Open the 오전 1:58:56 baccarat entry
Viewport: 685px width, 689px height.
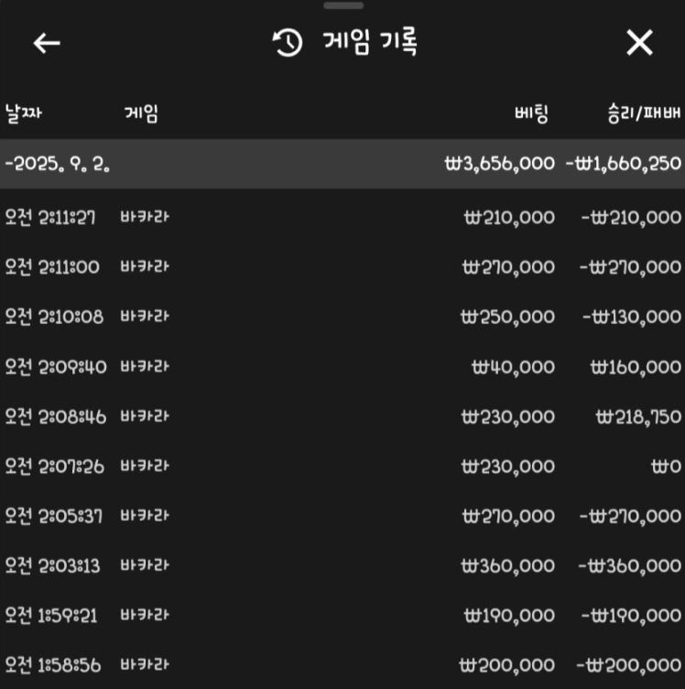[x=342, y=665]
